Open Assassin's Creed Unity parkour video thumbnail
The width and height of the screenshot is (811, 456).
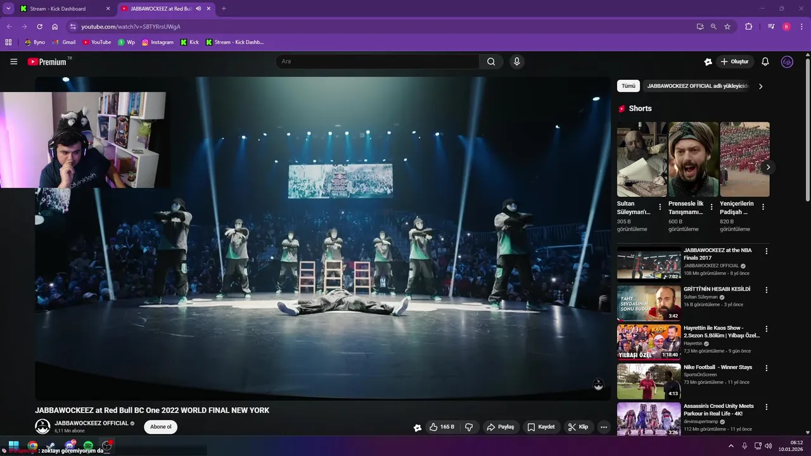[x=649, y=419]
